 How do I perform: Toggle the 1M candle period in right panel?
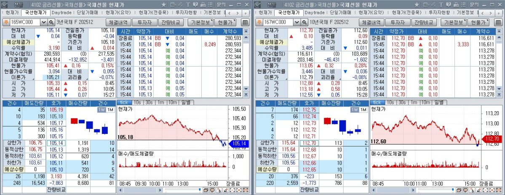coord(362,110)
